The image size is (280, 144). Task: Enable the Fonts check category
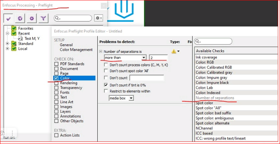pos(56,93)
